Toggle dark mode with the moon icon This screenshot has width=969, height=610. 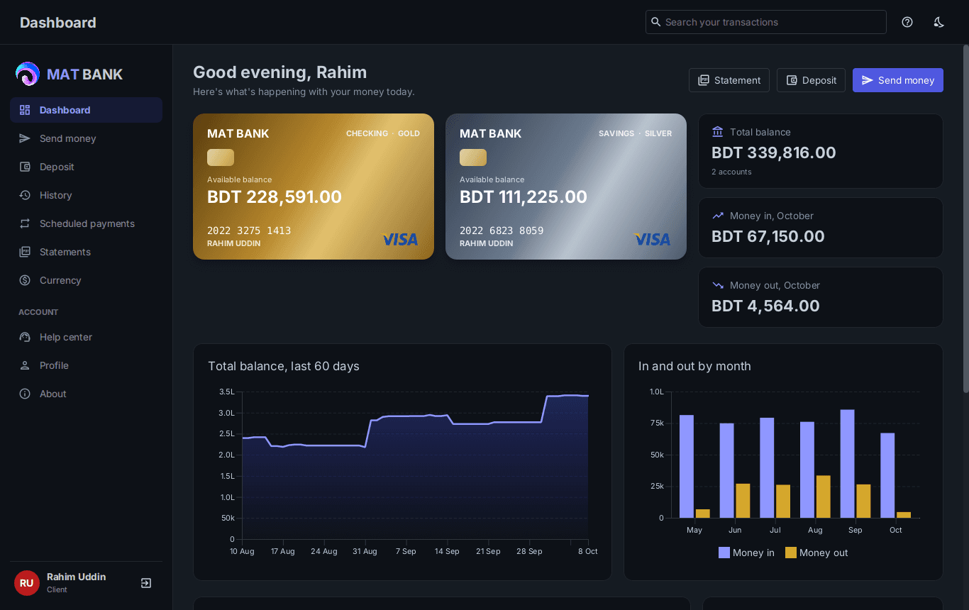click(x=939, y=22)
